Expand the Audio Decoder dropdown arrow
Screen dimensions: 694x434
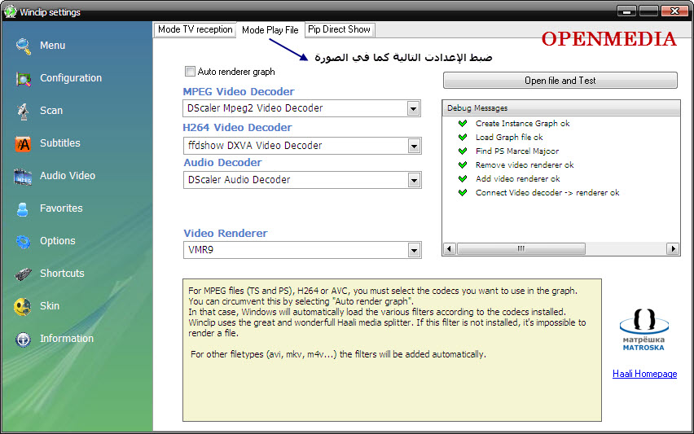coord(414,180)
